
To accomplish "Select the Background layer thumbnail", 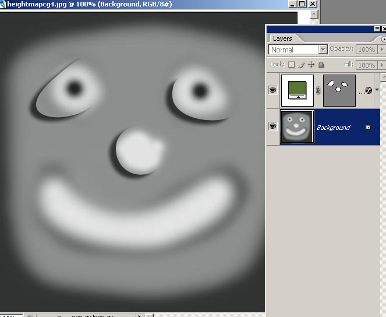I will point(298,127).
